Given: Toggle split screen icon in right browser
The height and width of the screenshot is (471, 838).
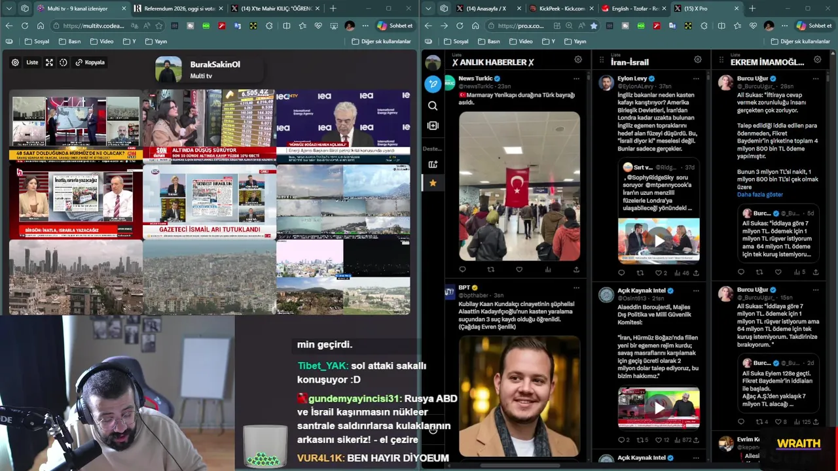Looking at the screenshot, I should [721, 26].
